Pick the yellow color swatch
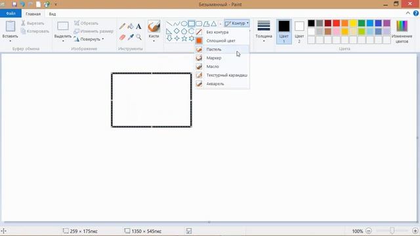The height and width of the screenshot is (236, 420). tap(353, 24)
